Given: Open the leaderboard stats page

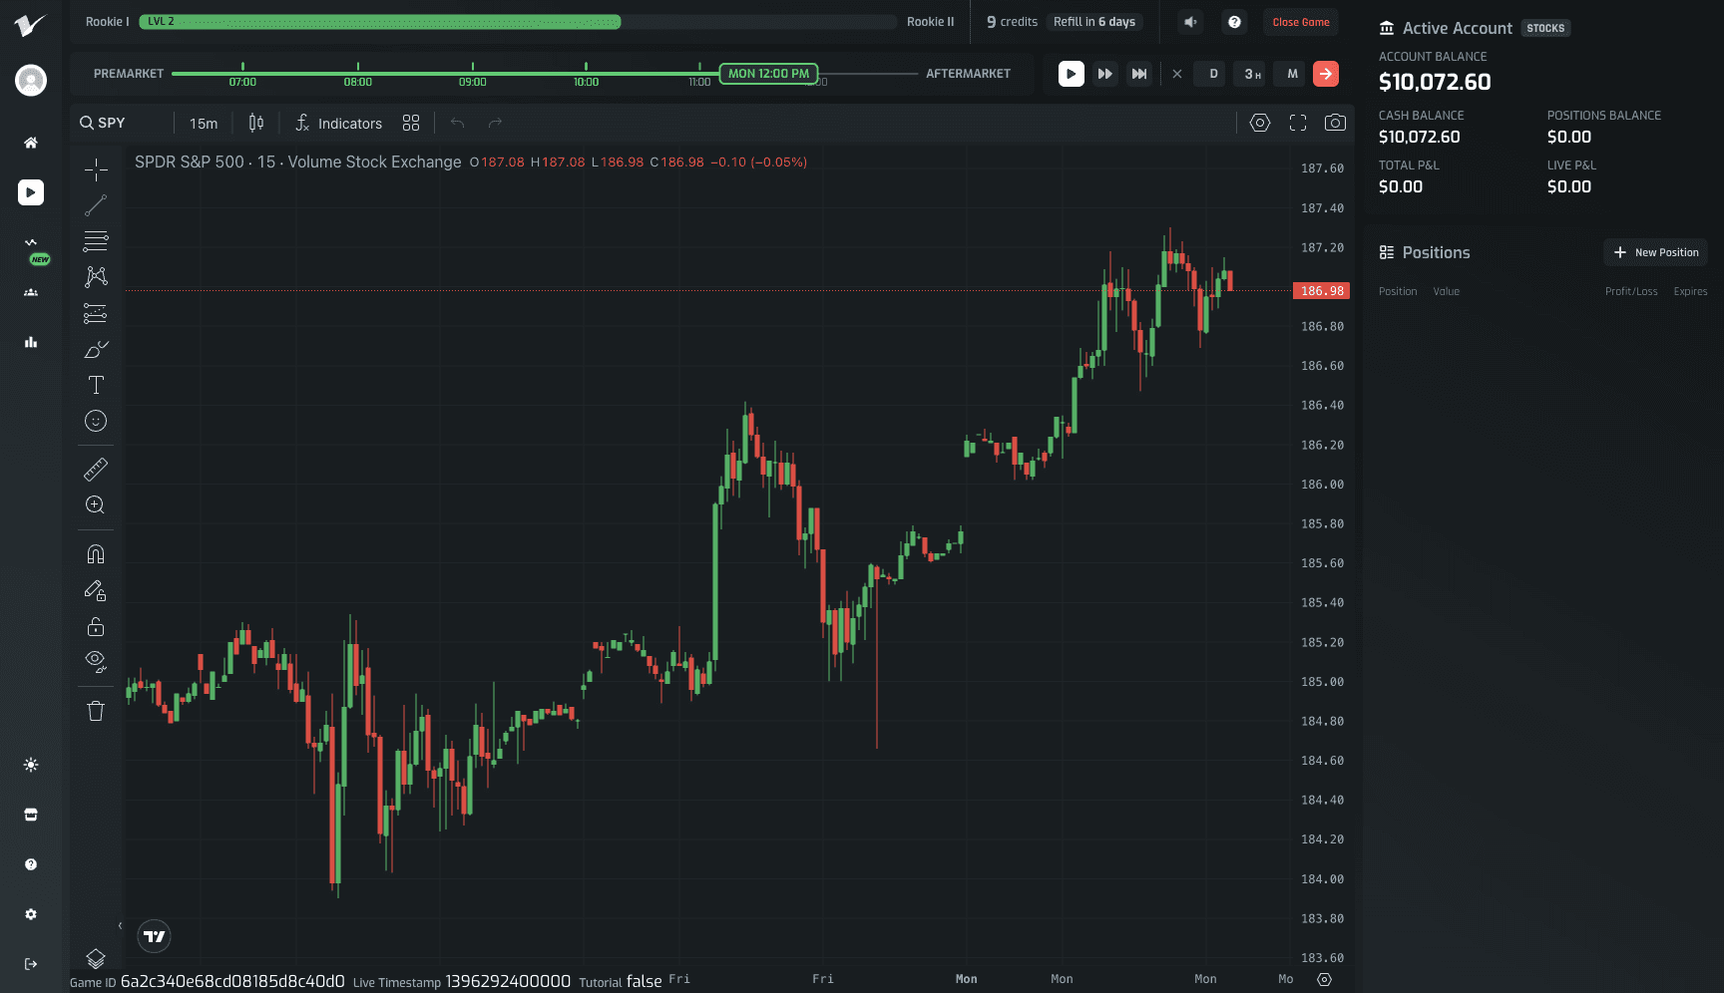Looking at the screenshot, I should pos(31,342).
